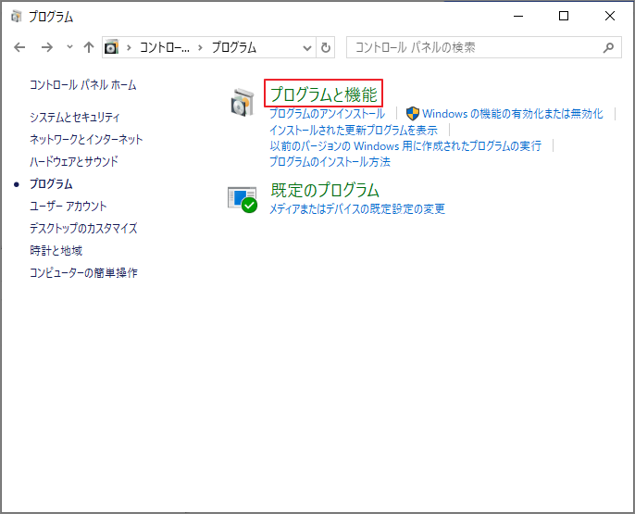
Task: Open Windows の機能の有効化または無効化
Action: 513,113
